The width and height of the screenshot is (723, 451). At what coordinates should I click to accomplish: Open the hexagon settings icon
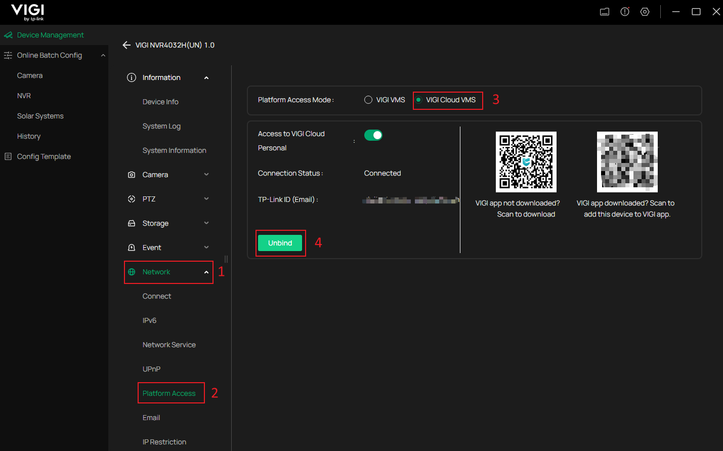[645, 12]
